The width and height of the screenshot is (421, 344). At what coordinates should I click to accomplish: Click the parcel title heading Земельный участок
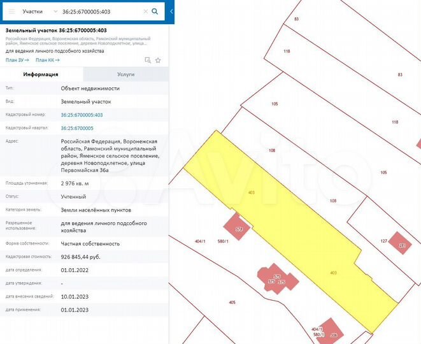click(x=56, y=30)
